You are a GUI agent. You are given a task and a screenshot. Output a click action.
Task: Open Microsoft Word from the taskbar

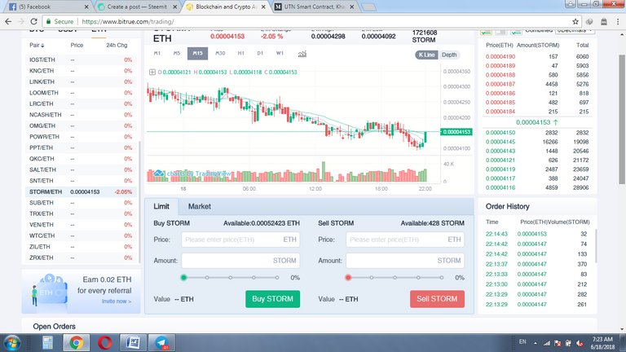[133, 343]
